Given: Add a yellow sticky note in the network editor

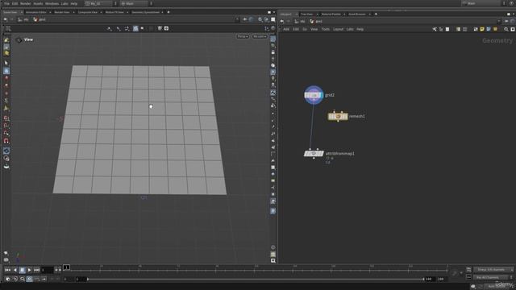Looking at the screenshot, I should pos(482,29).
